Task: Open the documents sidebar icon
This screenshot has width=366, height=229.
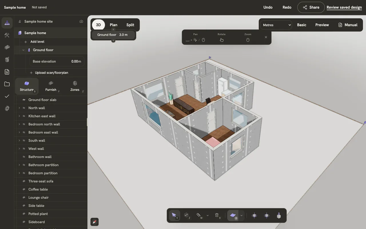Action: (x=7, y=72)
